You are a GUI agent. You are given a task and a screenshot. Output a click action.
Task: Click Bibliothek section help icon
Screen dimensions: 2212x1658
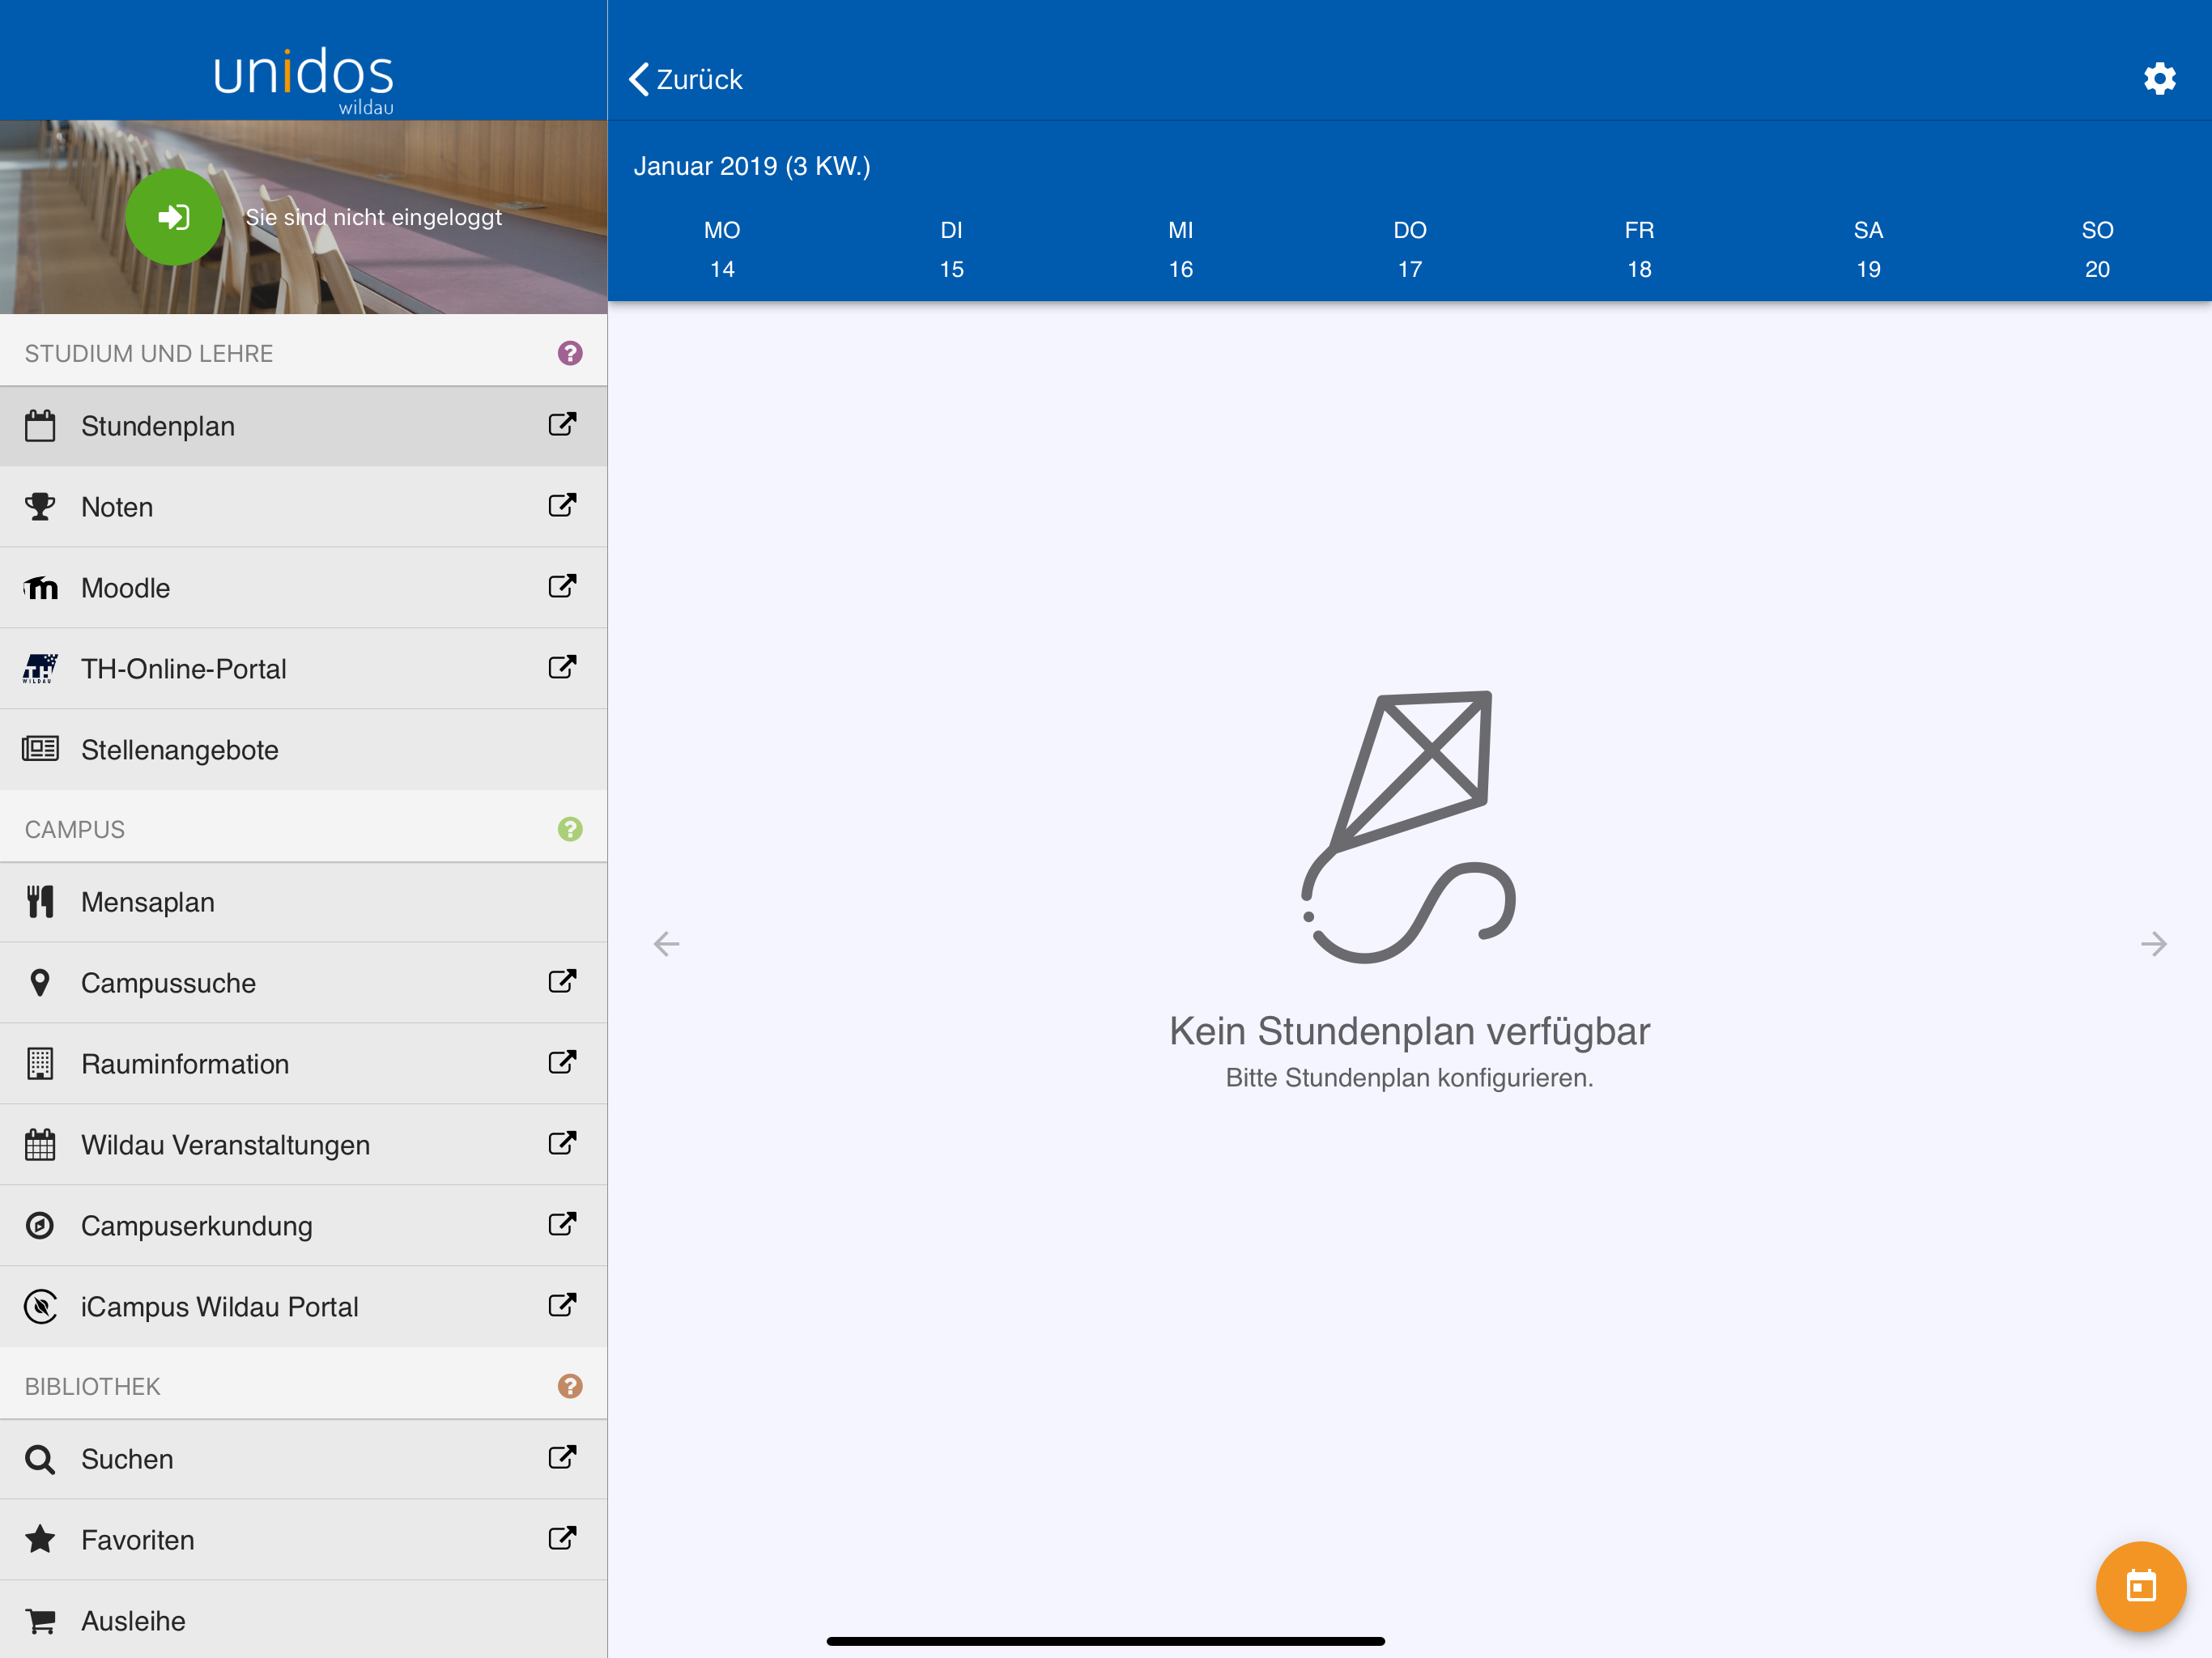coord(570,1386)
